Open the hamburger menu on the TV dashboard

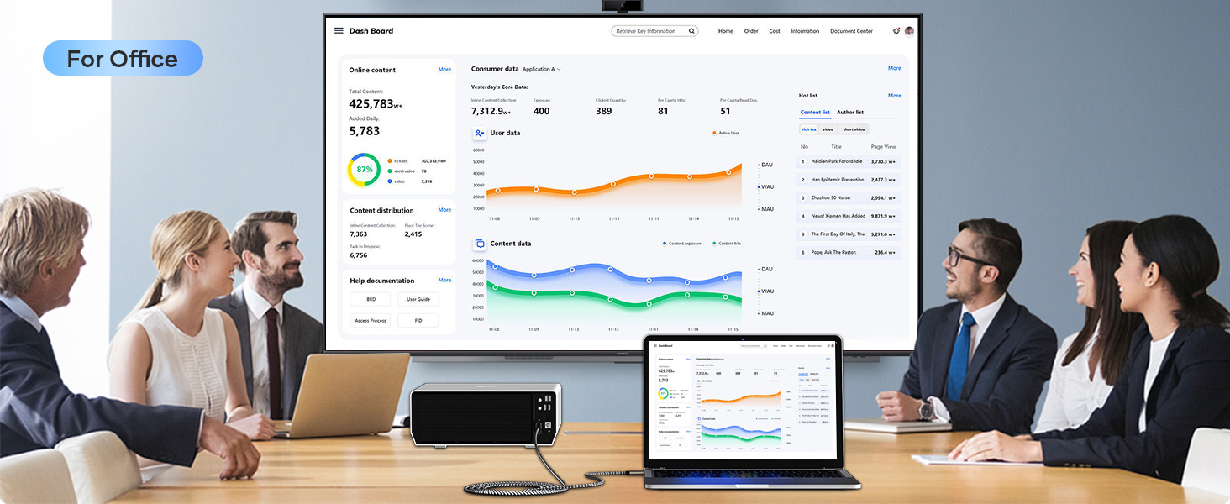pos(339,31)
